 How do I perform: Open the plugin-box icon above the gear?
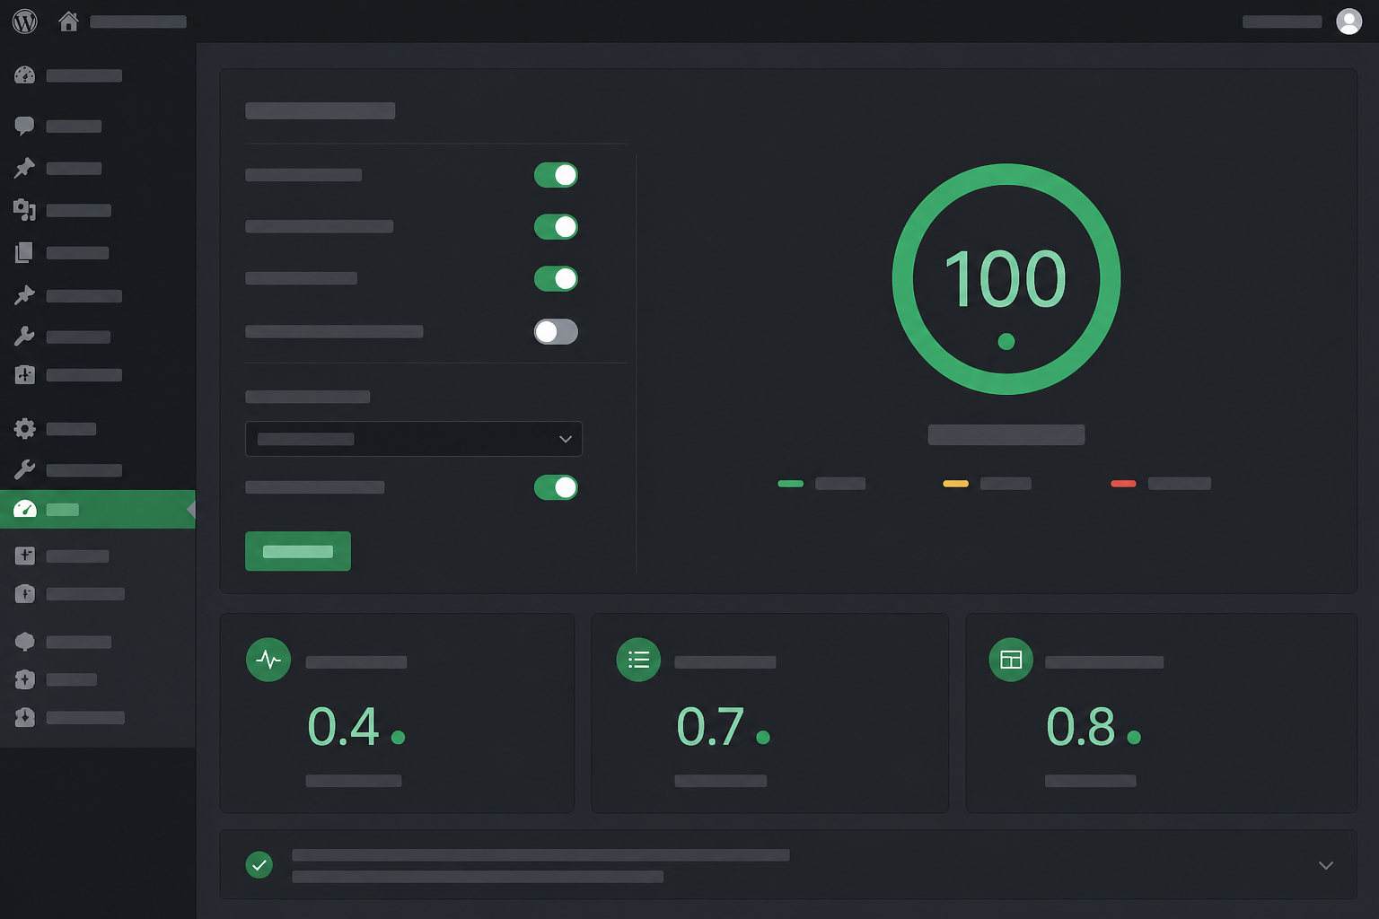click(25, 375)
